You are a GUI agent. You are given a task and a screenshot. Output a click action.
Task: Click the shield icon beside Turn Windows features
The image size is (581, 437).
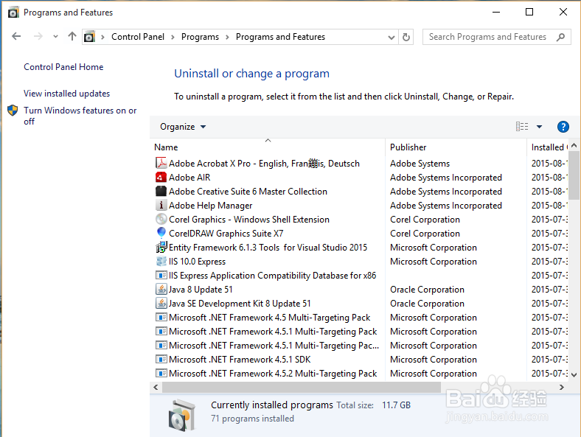pyautogui.click(x=13, y=111)
